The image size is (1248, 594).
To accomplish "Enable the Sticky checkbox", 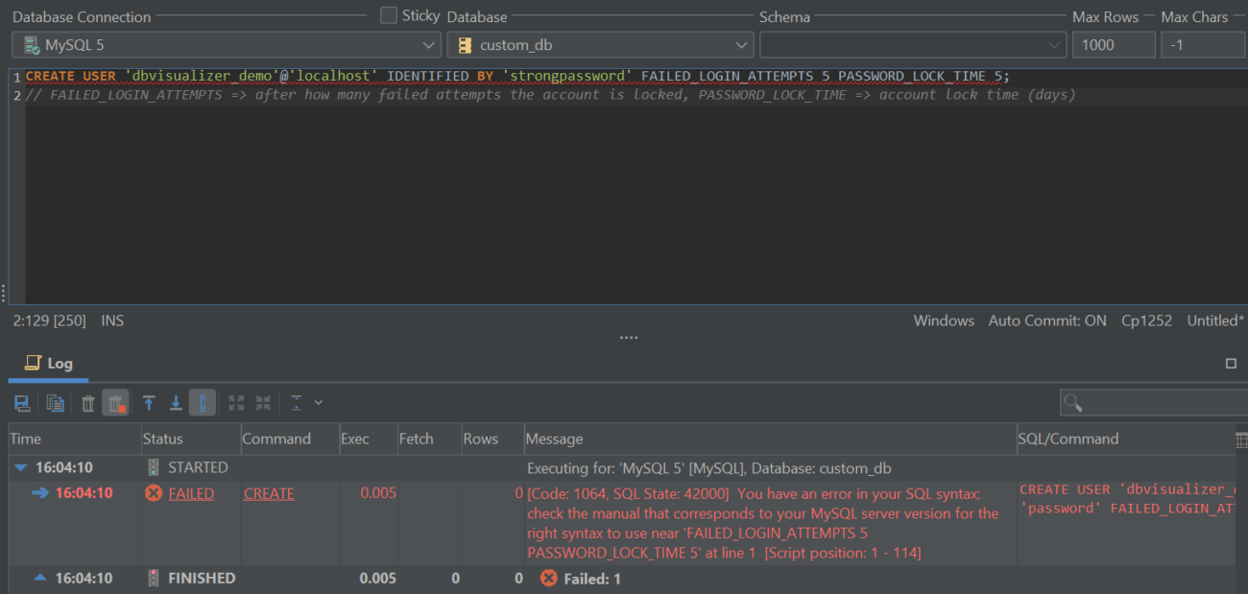I will coord(389,15).
